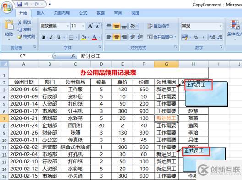This screenshot has height=180, width=242.
Task: Click the select-all corner of the grid
Action: [x=4, y=64]
